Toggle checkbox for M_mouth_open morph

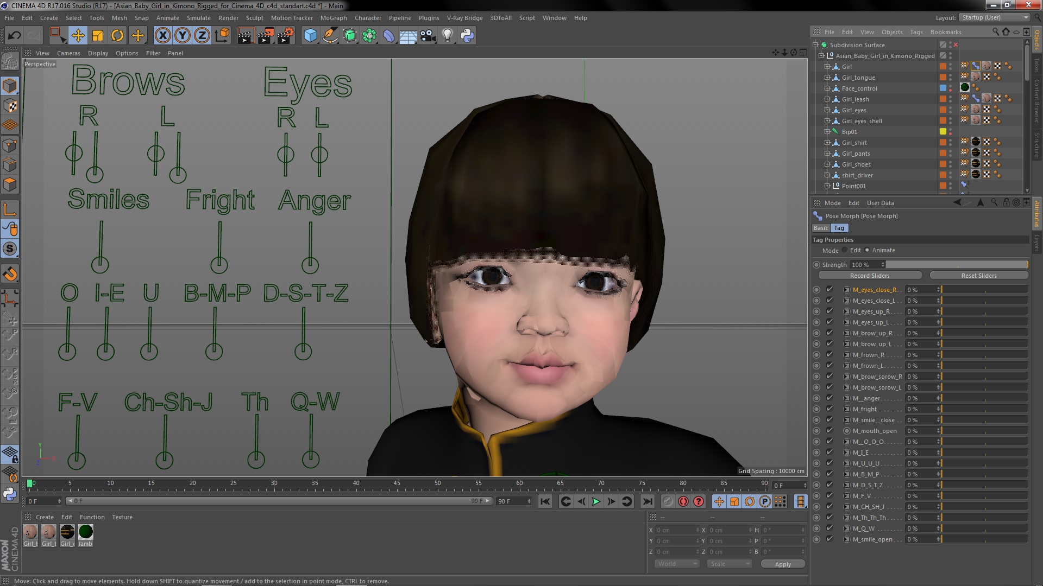(x=830, y=430)
